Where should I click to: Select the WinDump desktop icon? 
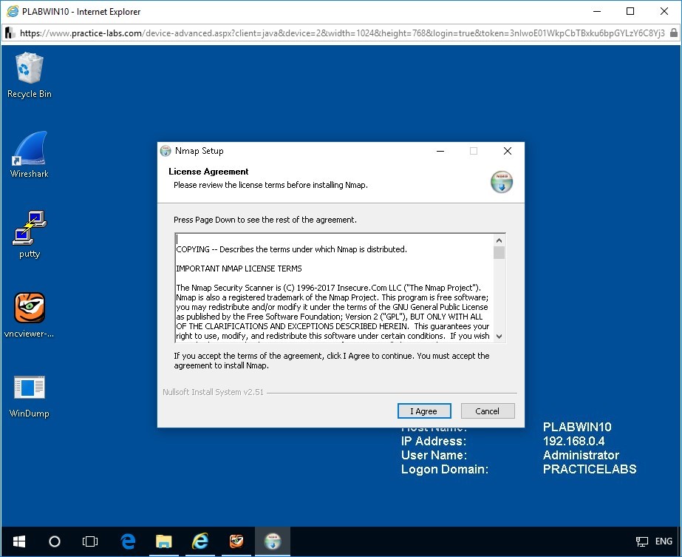point(29,396)
